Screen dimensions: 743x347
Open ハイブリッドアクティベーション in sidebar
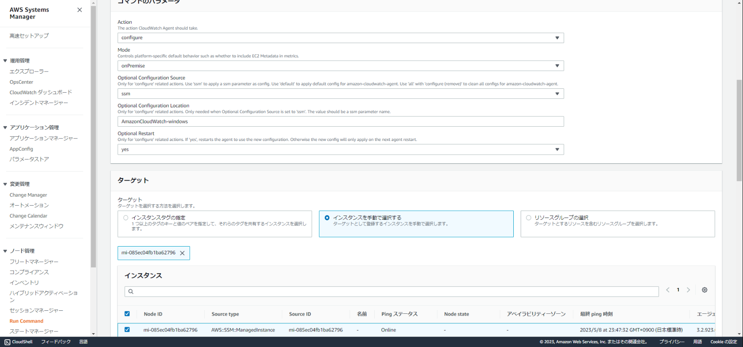[x=44, y=296]
